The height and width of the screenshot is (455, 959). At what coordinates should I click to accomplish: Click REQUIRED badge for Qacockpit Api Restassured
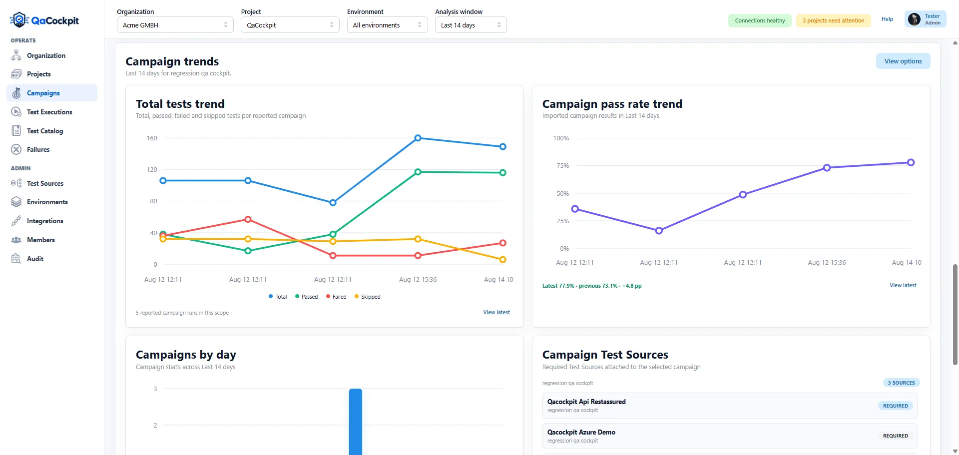896,406
